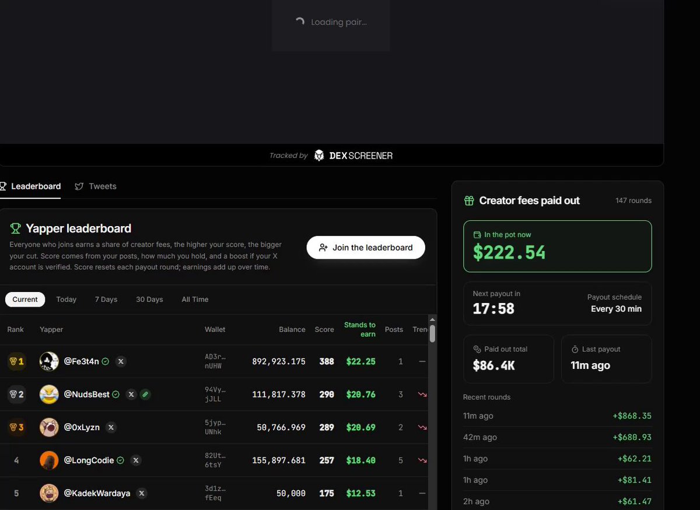The height and width of the screenshot is (510, 700).
Task: Click the stopwatch icon beside Last payout
Action: (x=575, y=349)
